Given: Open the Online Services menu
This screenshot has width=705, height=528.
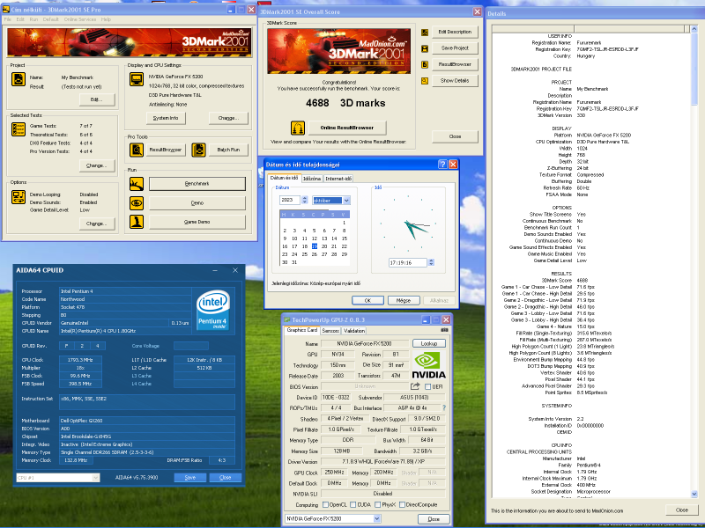Looking at the screenshot, I should point(80,19).
